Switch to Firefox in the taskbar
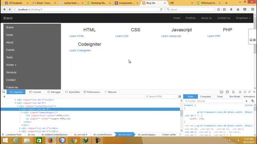 click(x=51, y=140)
